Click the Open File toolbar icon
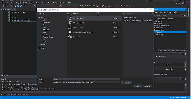Image resolution: width=191 pixels, height=99 pixels. pos(15,6)
